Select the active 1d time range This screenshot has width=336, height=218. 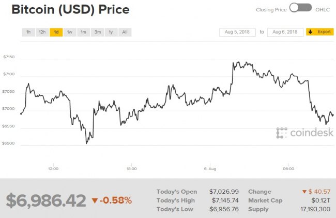56,32
